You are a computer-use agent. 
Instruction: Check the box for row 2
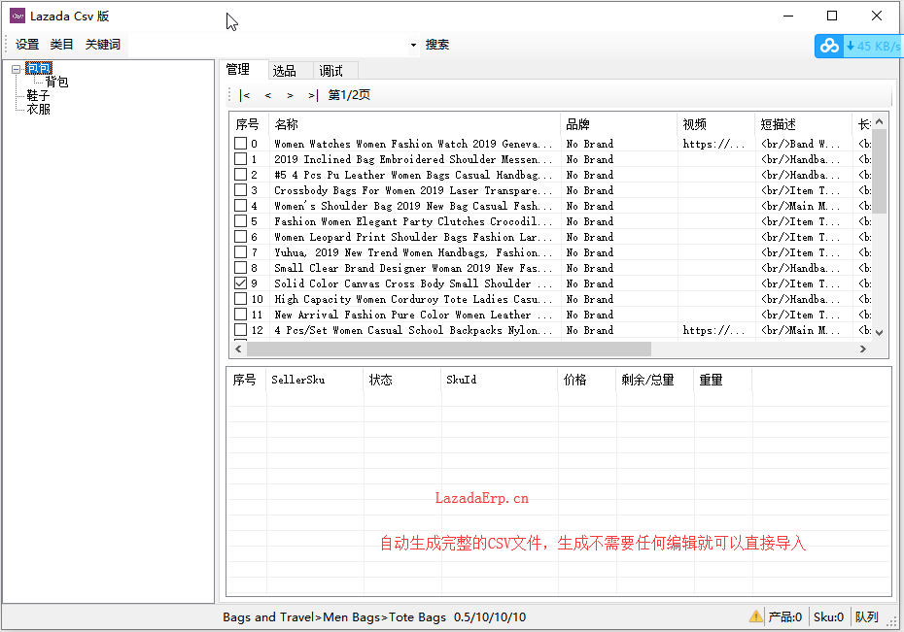pos(240,175)
